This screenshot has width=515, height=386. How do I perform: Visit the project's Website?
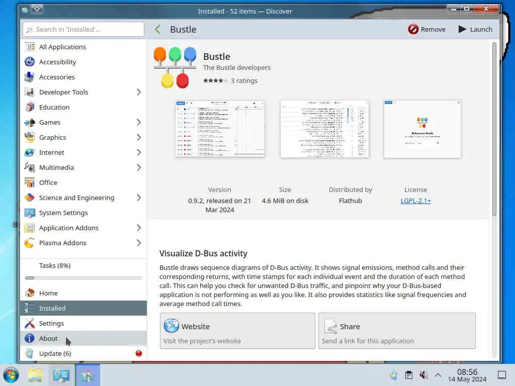(x=237, y=331)
